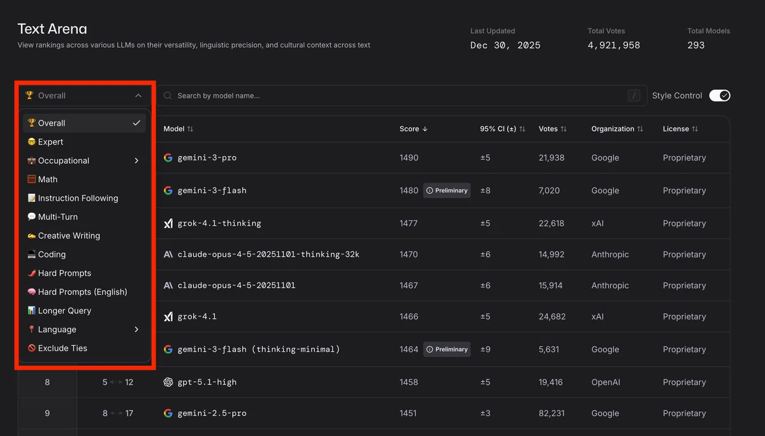765x436 pixels.
Task: Sort by Organization column
Action: 617,129
